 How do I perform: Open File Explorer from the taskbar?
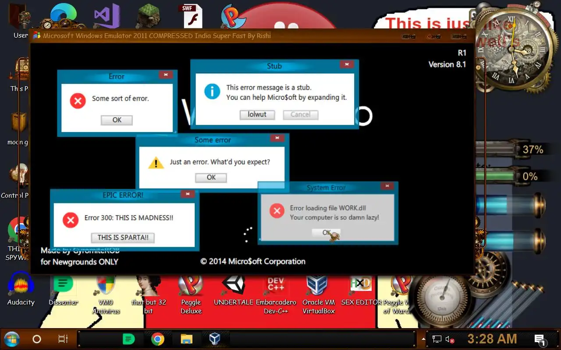[187, 339]
